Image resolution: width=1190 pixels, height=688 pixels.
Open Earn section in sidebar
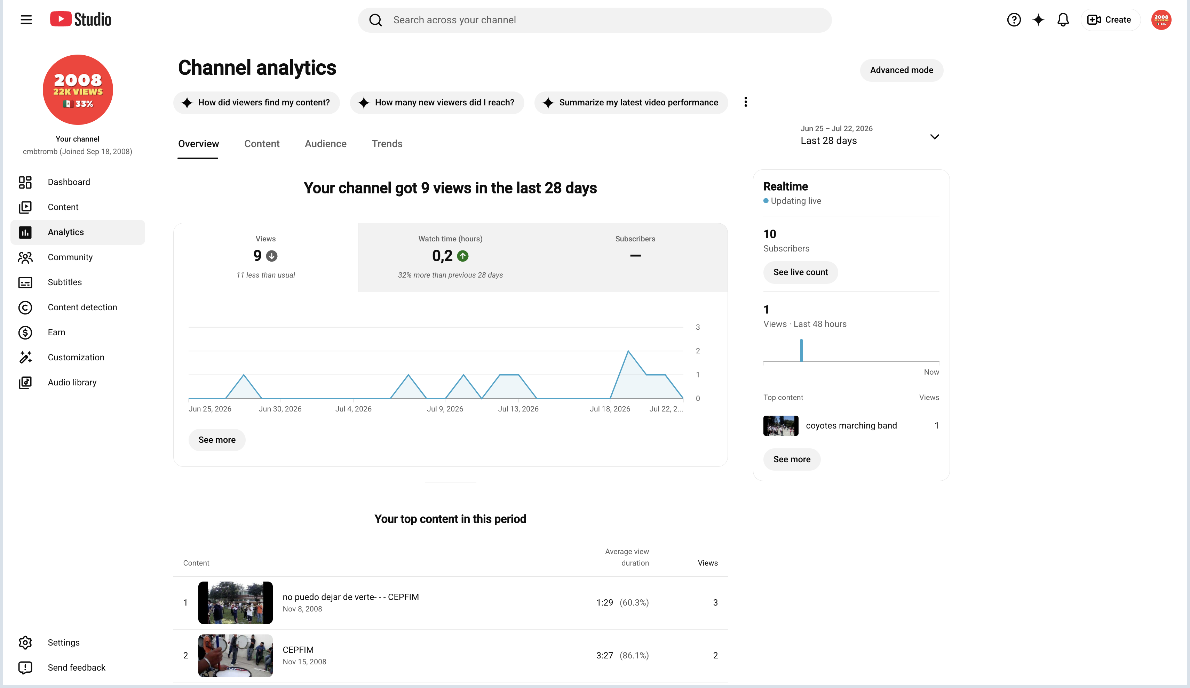pos(78,333)
